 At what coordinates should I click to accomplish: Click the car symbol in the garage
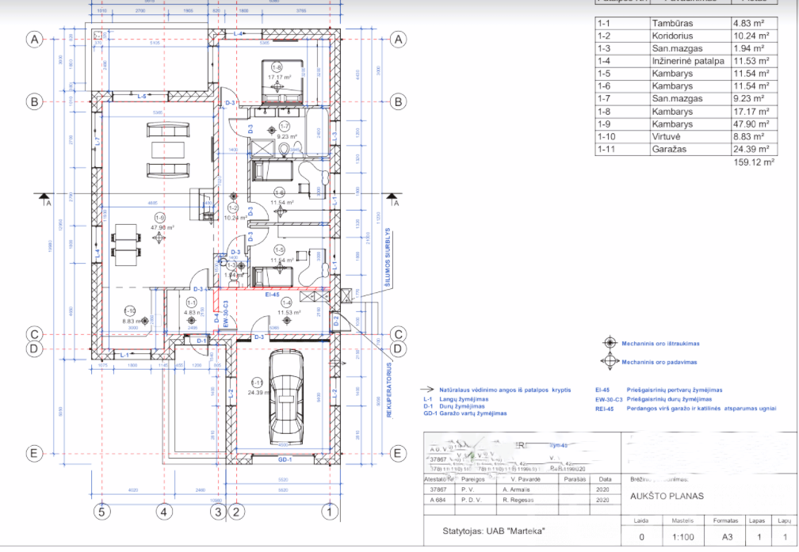click(x=286, y=397)
